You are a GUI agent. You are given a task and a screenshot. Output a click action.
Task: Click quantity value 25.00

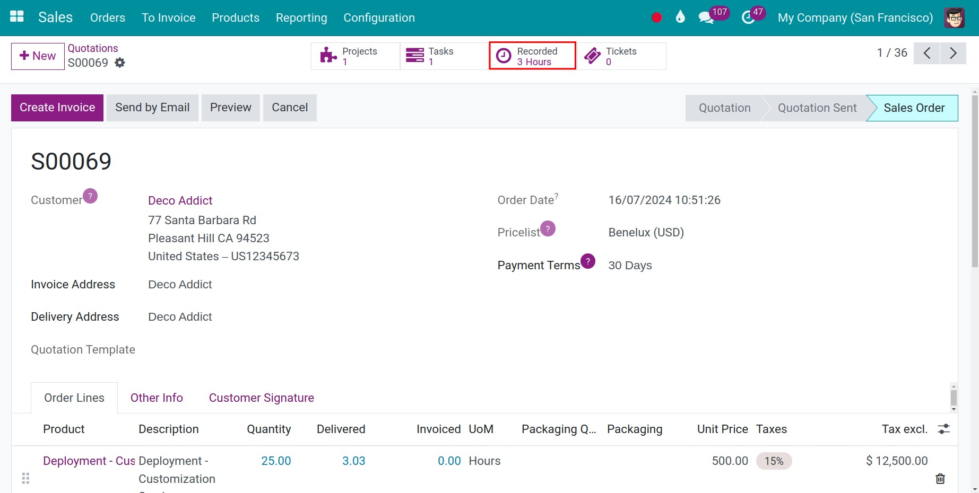point(276,461)
